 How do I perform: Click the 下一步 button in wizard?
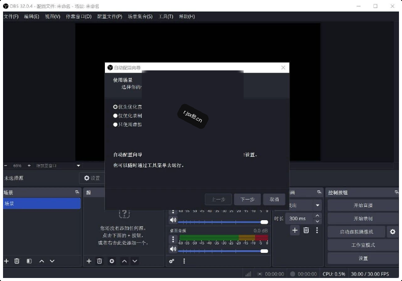(x=248, y=200)
